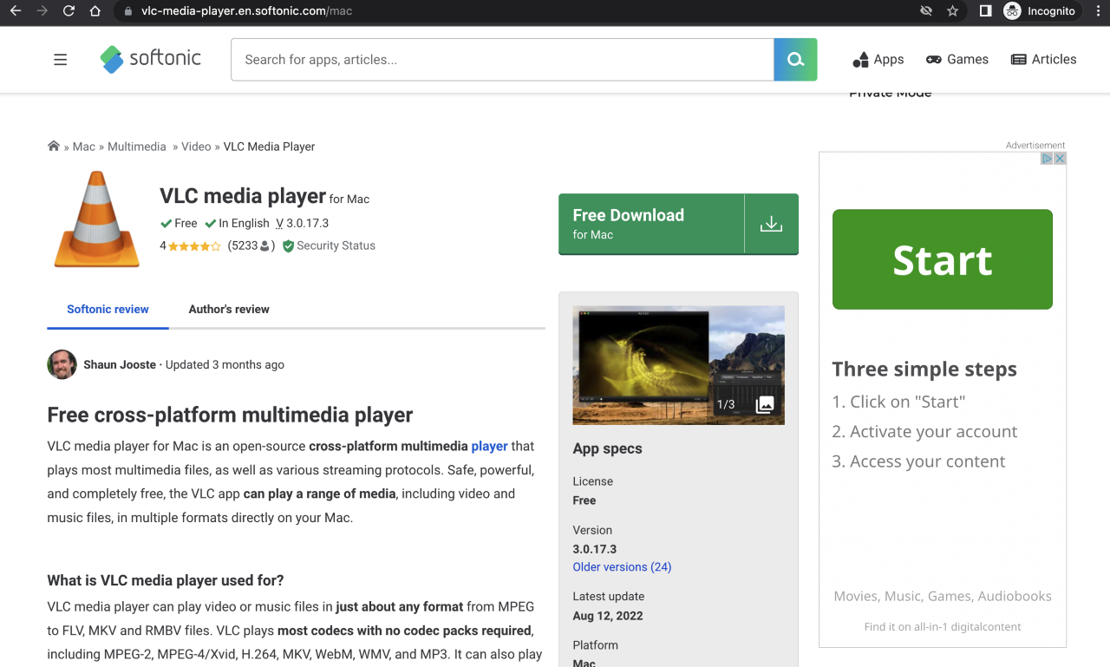Click the Multimedia breadcrumb link
The width and height of the screenshot is (1110, 667).
pos(136,147)
